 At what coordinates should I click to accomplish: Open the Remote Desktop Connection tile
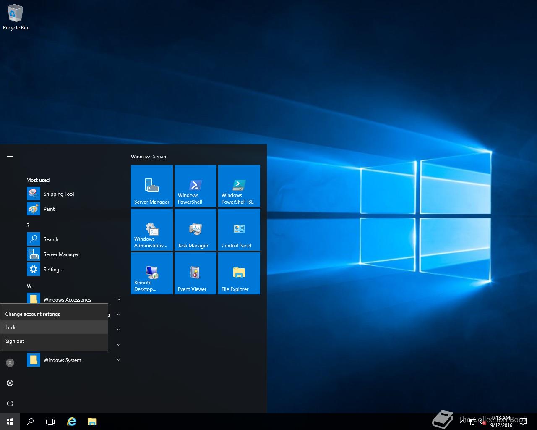pyautogui.click(x=152, y=273)
